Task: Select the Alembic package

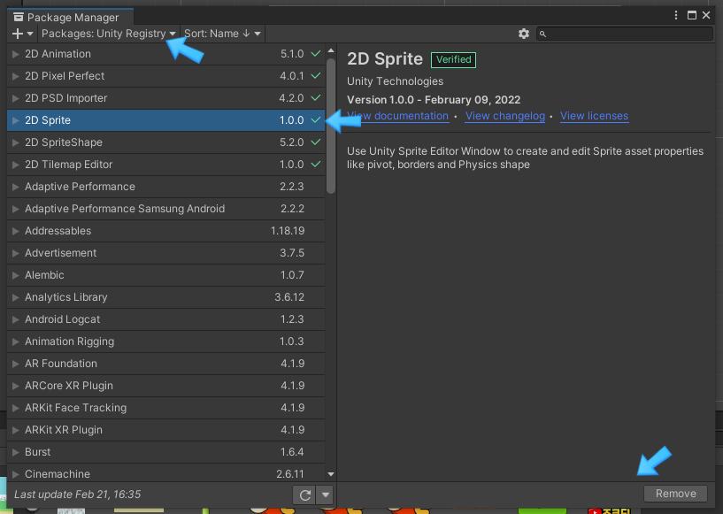Action: pyautogui.click(x=166, y=275)
